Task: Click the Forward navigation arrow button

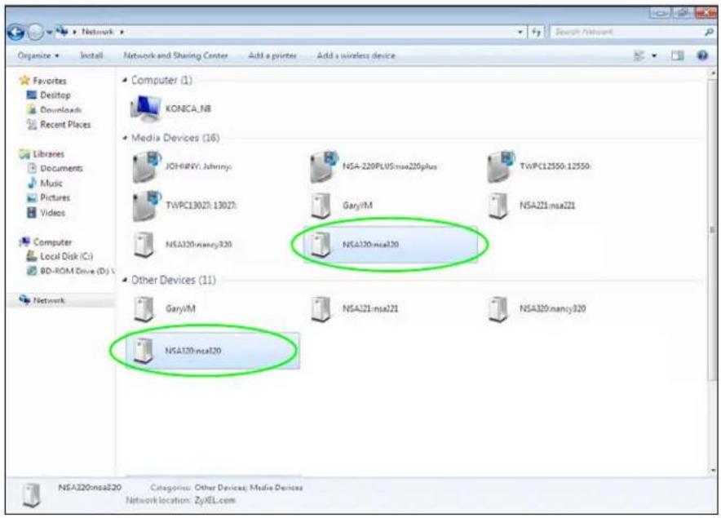Action: pyautogui.click(x=36, y=32)
